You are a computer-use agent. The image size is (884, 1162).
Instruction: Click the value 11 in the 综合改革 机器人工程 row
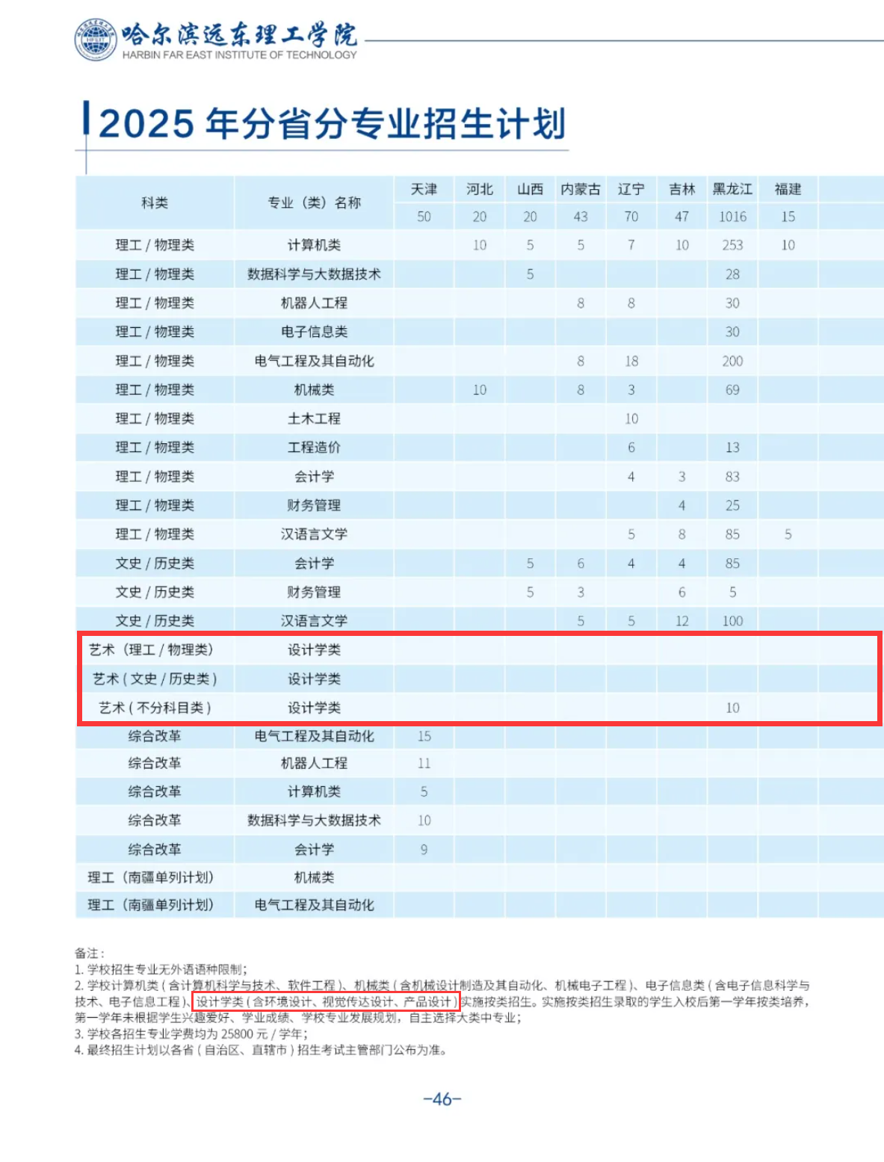424,763
